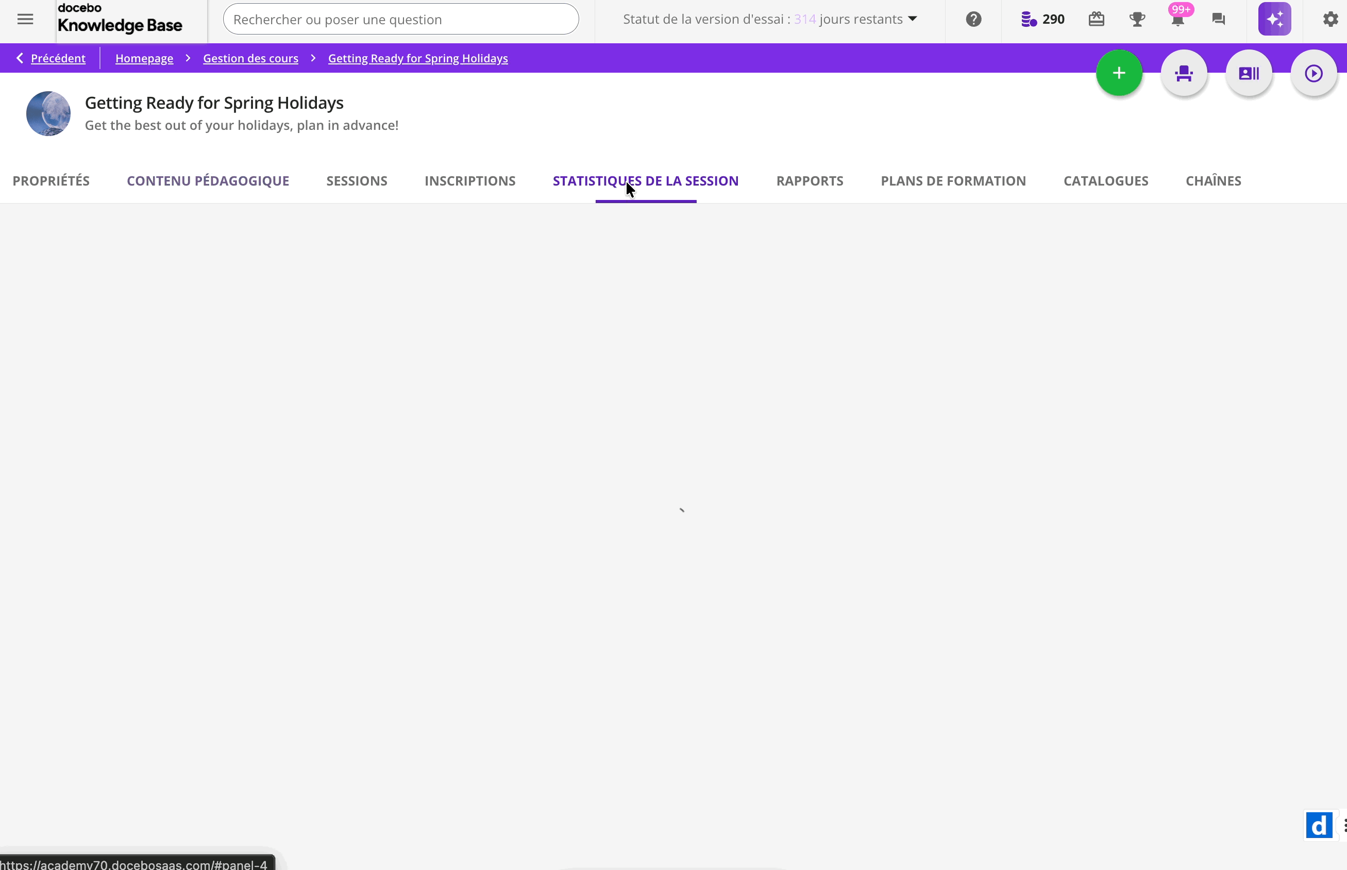This screenshot has height=870, width=1347.
Task: Click the purple AI sparkle button
Action: [x=1274, y=19]
